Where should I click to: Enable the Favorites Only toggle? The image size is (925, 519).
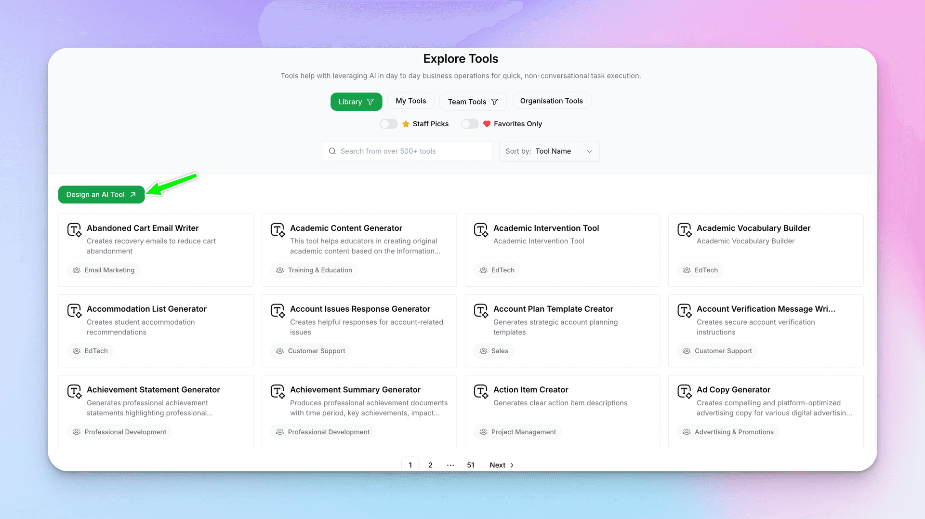point(469,124)
